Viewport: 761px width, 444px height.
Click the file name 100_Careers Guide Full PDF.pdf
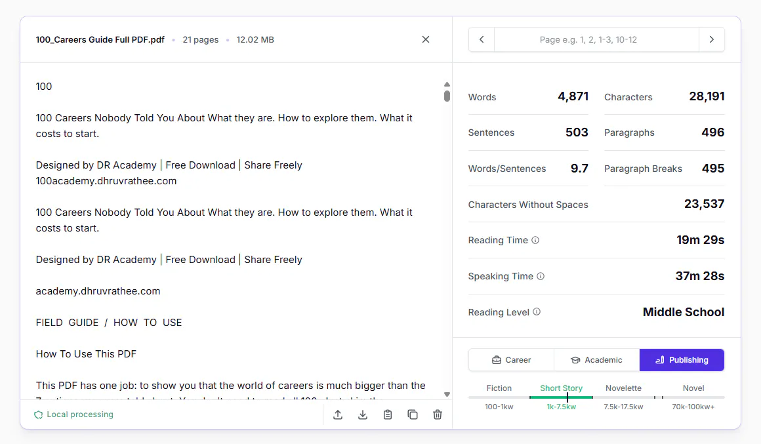click(100, 40)
